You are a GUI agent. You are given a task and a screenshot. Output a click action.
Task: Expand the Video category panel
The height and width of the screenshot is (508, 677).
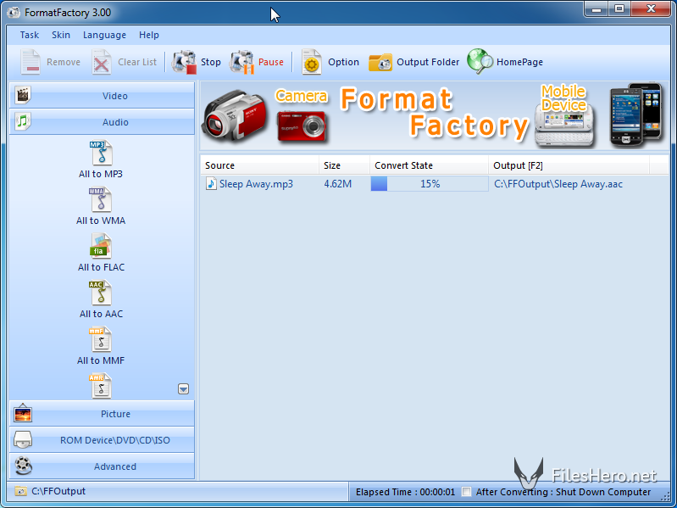[102, 96]
